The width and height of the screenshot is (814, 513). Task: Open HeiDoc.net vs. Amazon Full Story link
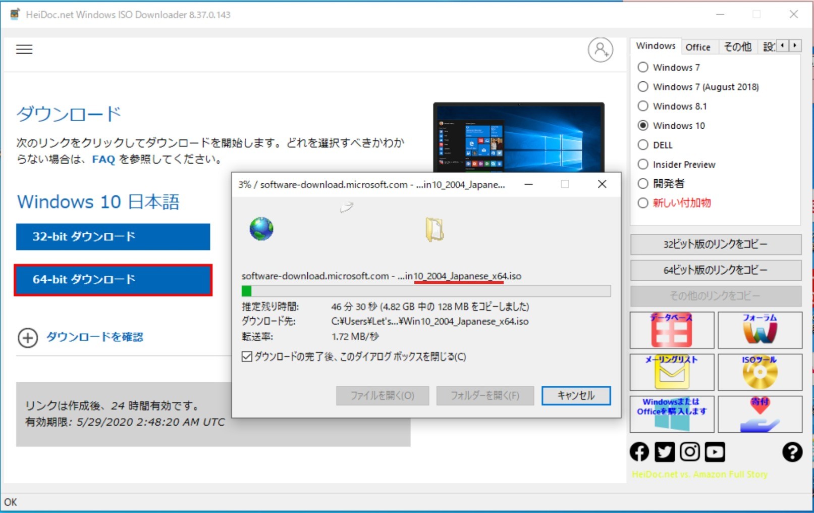[x=699, y=474]
